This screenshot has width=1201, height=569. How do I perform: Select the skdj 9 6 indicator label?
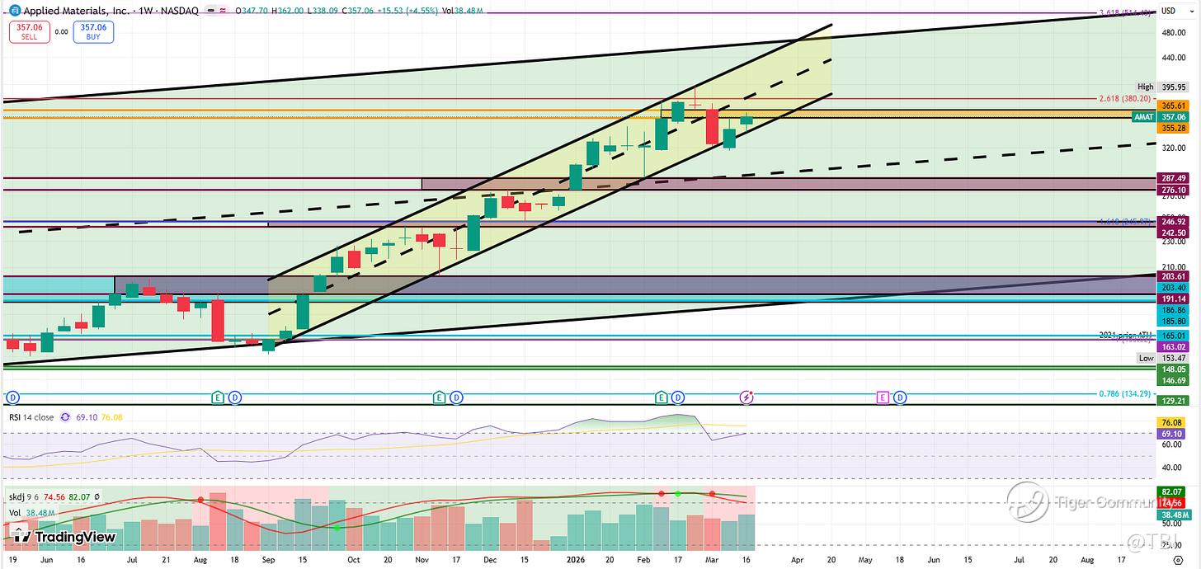point(22,497)
